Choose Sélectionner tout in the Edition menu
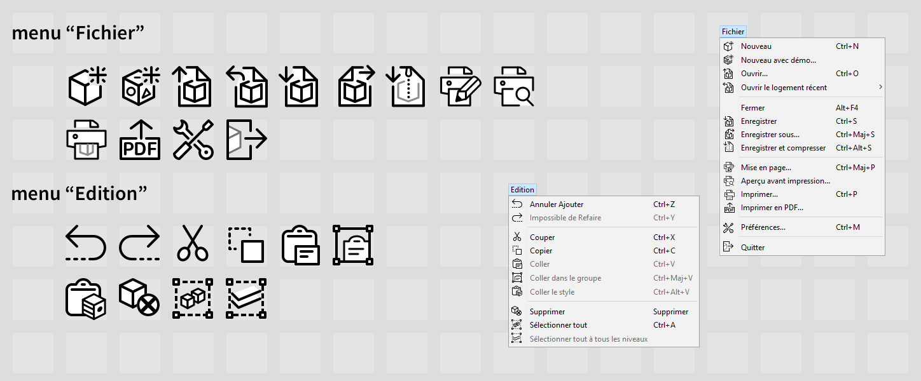The image size is (921, 381). 558,325
